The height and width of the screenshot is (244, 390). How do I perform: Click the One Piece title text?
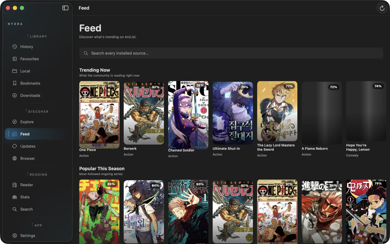(87, 150)
